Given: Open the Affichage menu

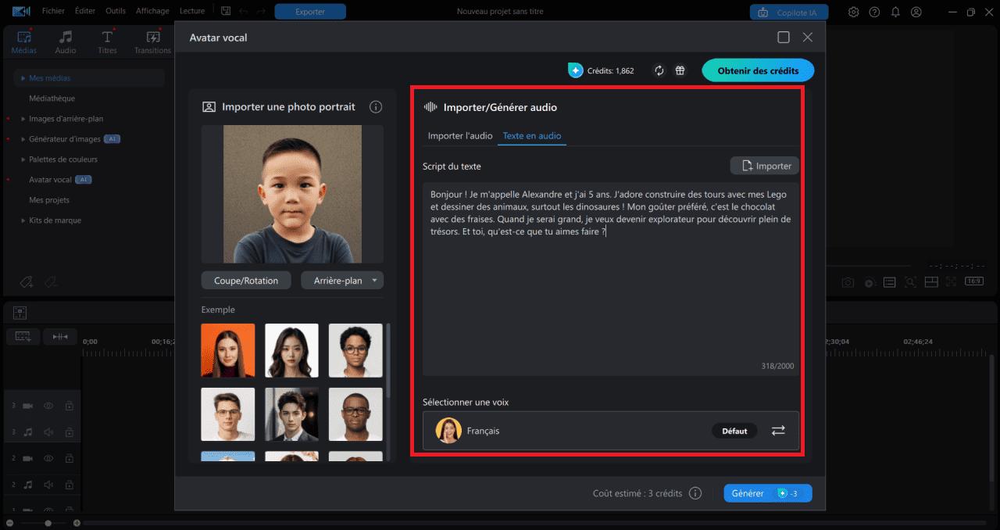Looking at the screenshot, I should coord(152,11).
